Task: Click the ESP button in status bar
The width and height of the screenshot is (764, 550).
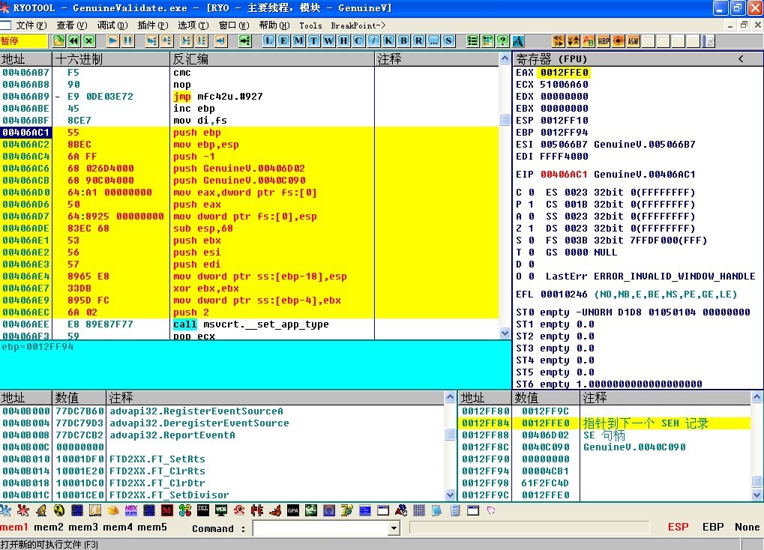Action: 678,527
